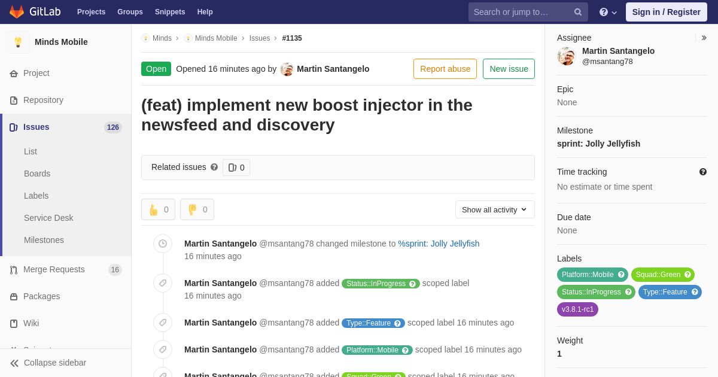Click the Wiki book icon
The width and height of the screenshot is (718, 377).
[x=14, y=323]
